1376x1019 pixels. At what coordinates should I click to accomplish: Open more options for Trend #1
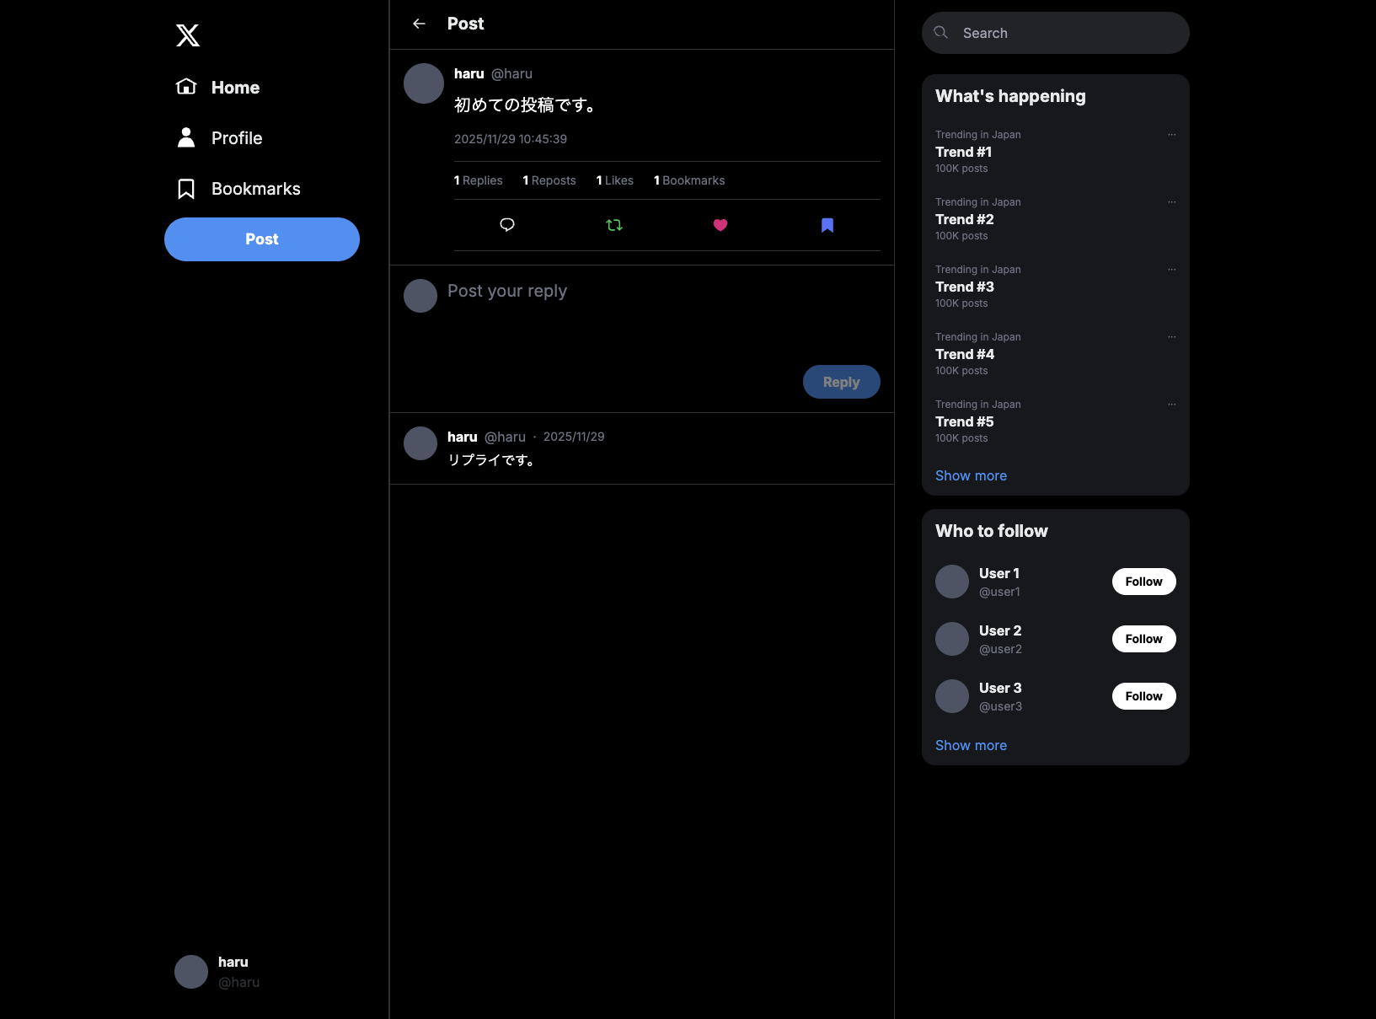coord(1171,135)
